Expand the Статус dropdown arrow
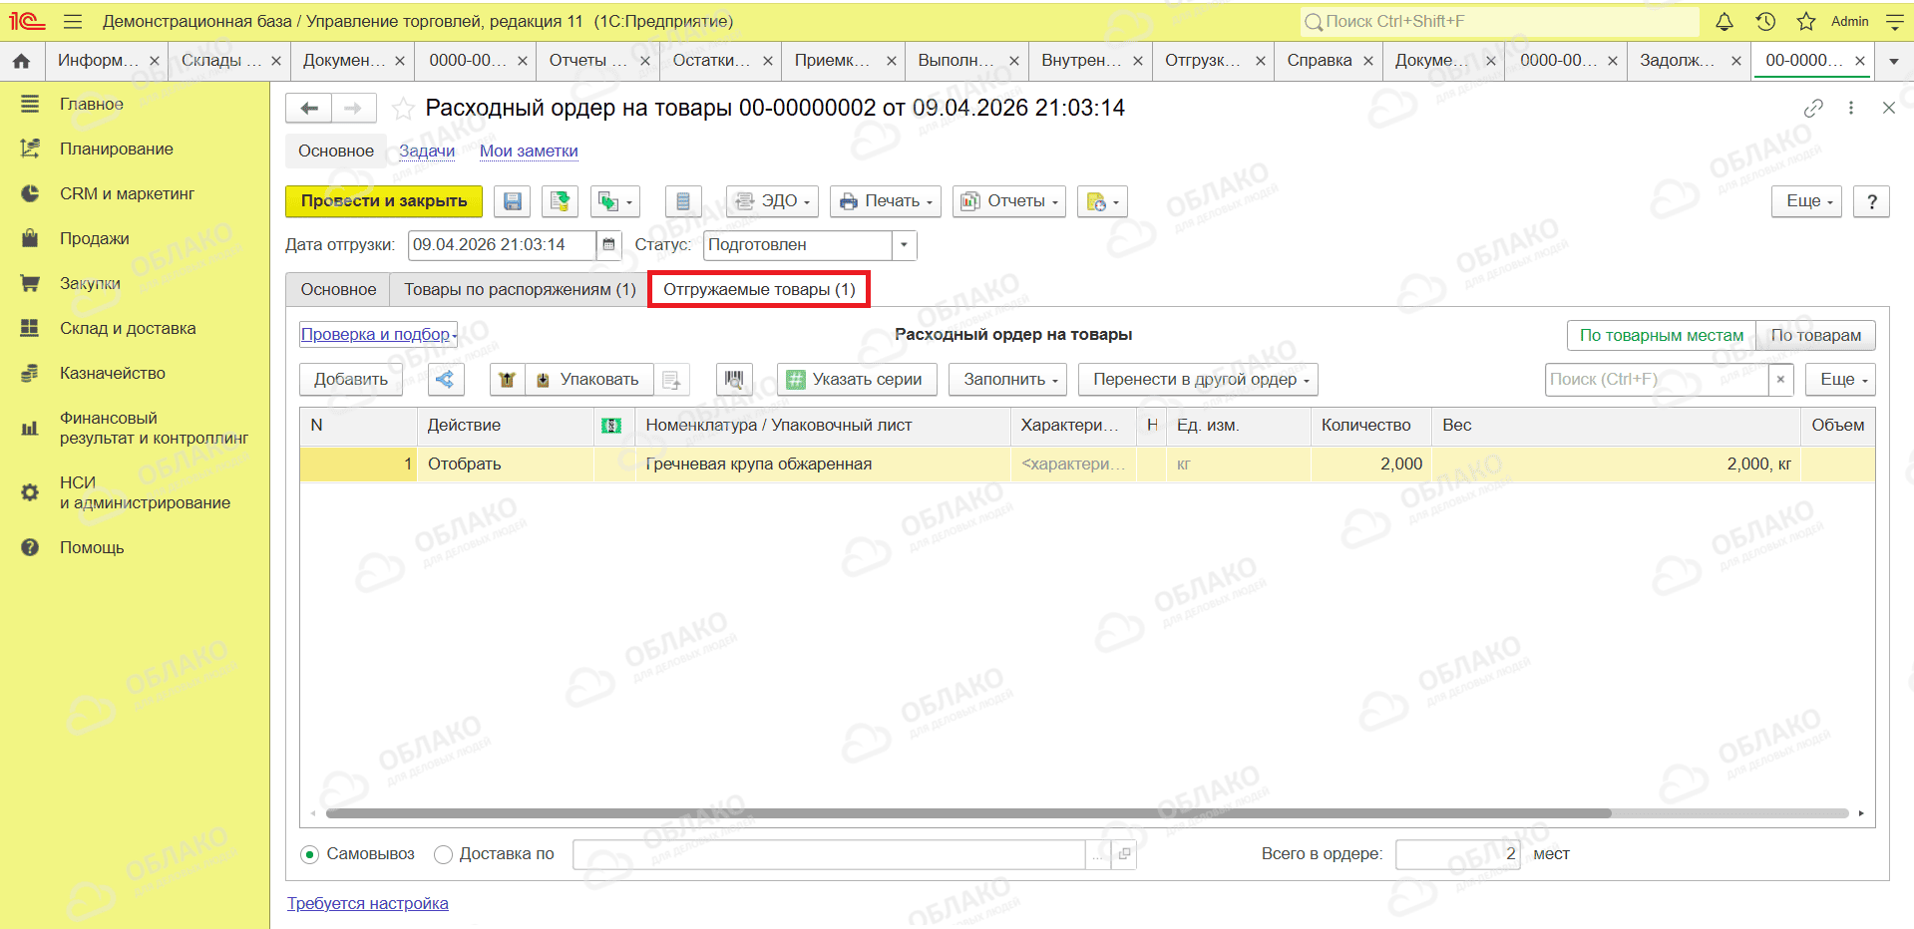Viewport: 1914px width, 929px height. pos(905,245)
